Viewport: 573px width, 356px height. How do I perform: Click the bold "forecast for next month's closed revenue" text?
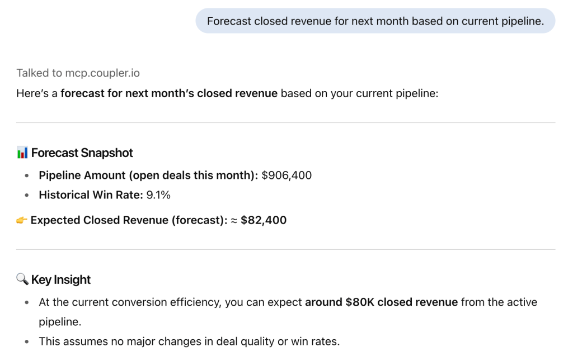click(x=169, y=93)
